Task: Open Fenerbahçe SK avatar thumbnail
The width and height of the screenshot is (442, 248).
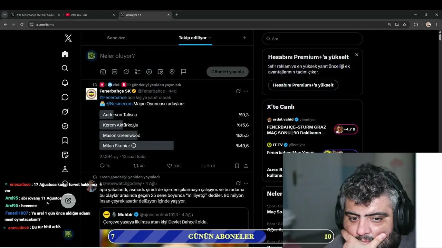Action: coord(92,94)
